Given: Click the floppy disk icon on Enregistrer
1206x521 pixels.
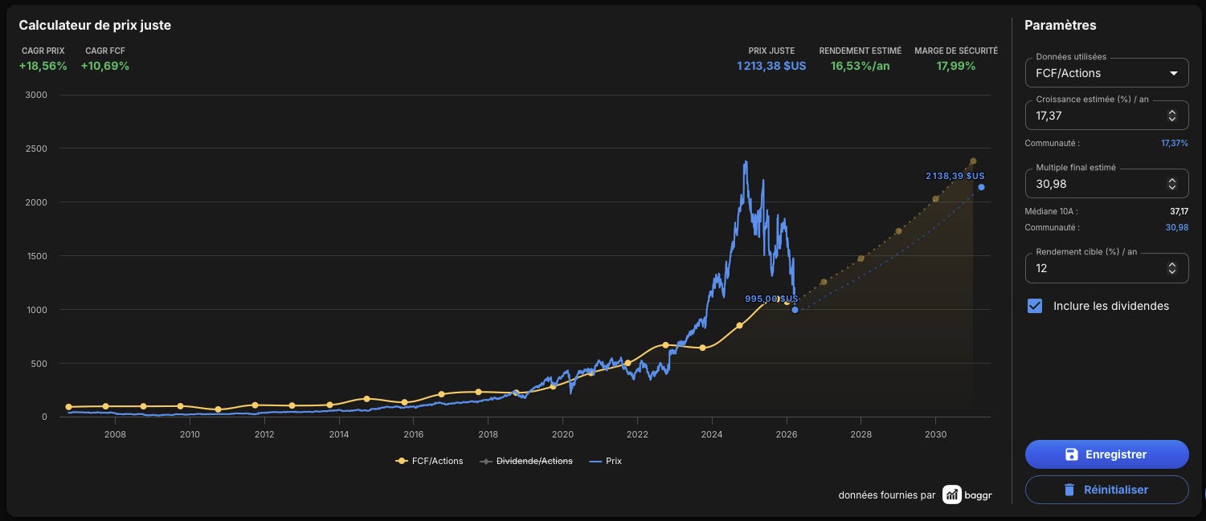Looking at the screenshot, I should coord(1071,454).
